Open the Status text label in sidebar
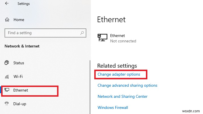Image resolution: width=203 pixels, height=114 pixels. point(19,63)
